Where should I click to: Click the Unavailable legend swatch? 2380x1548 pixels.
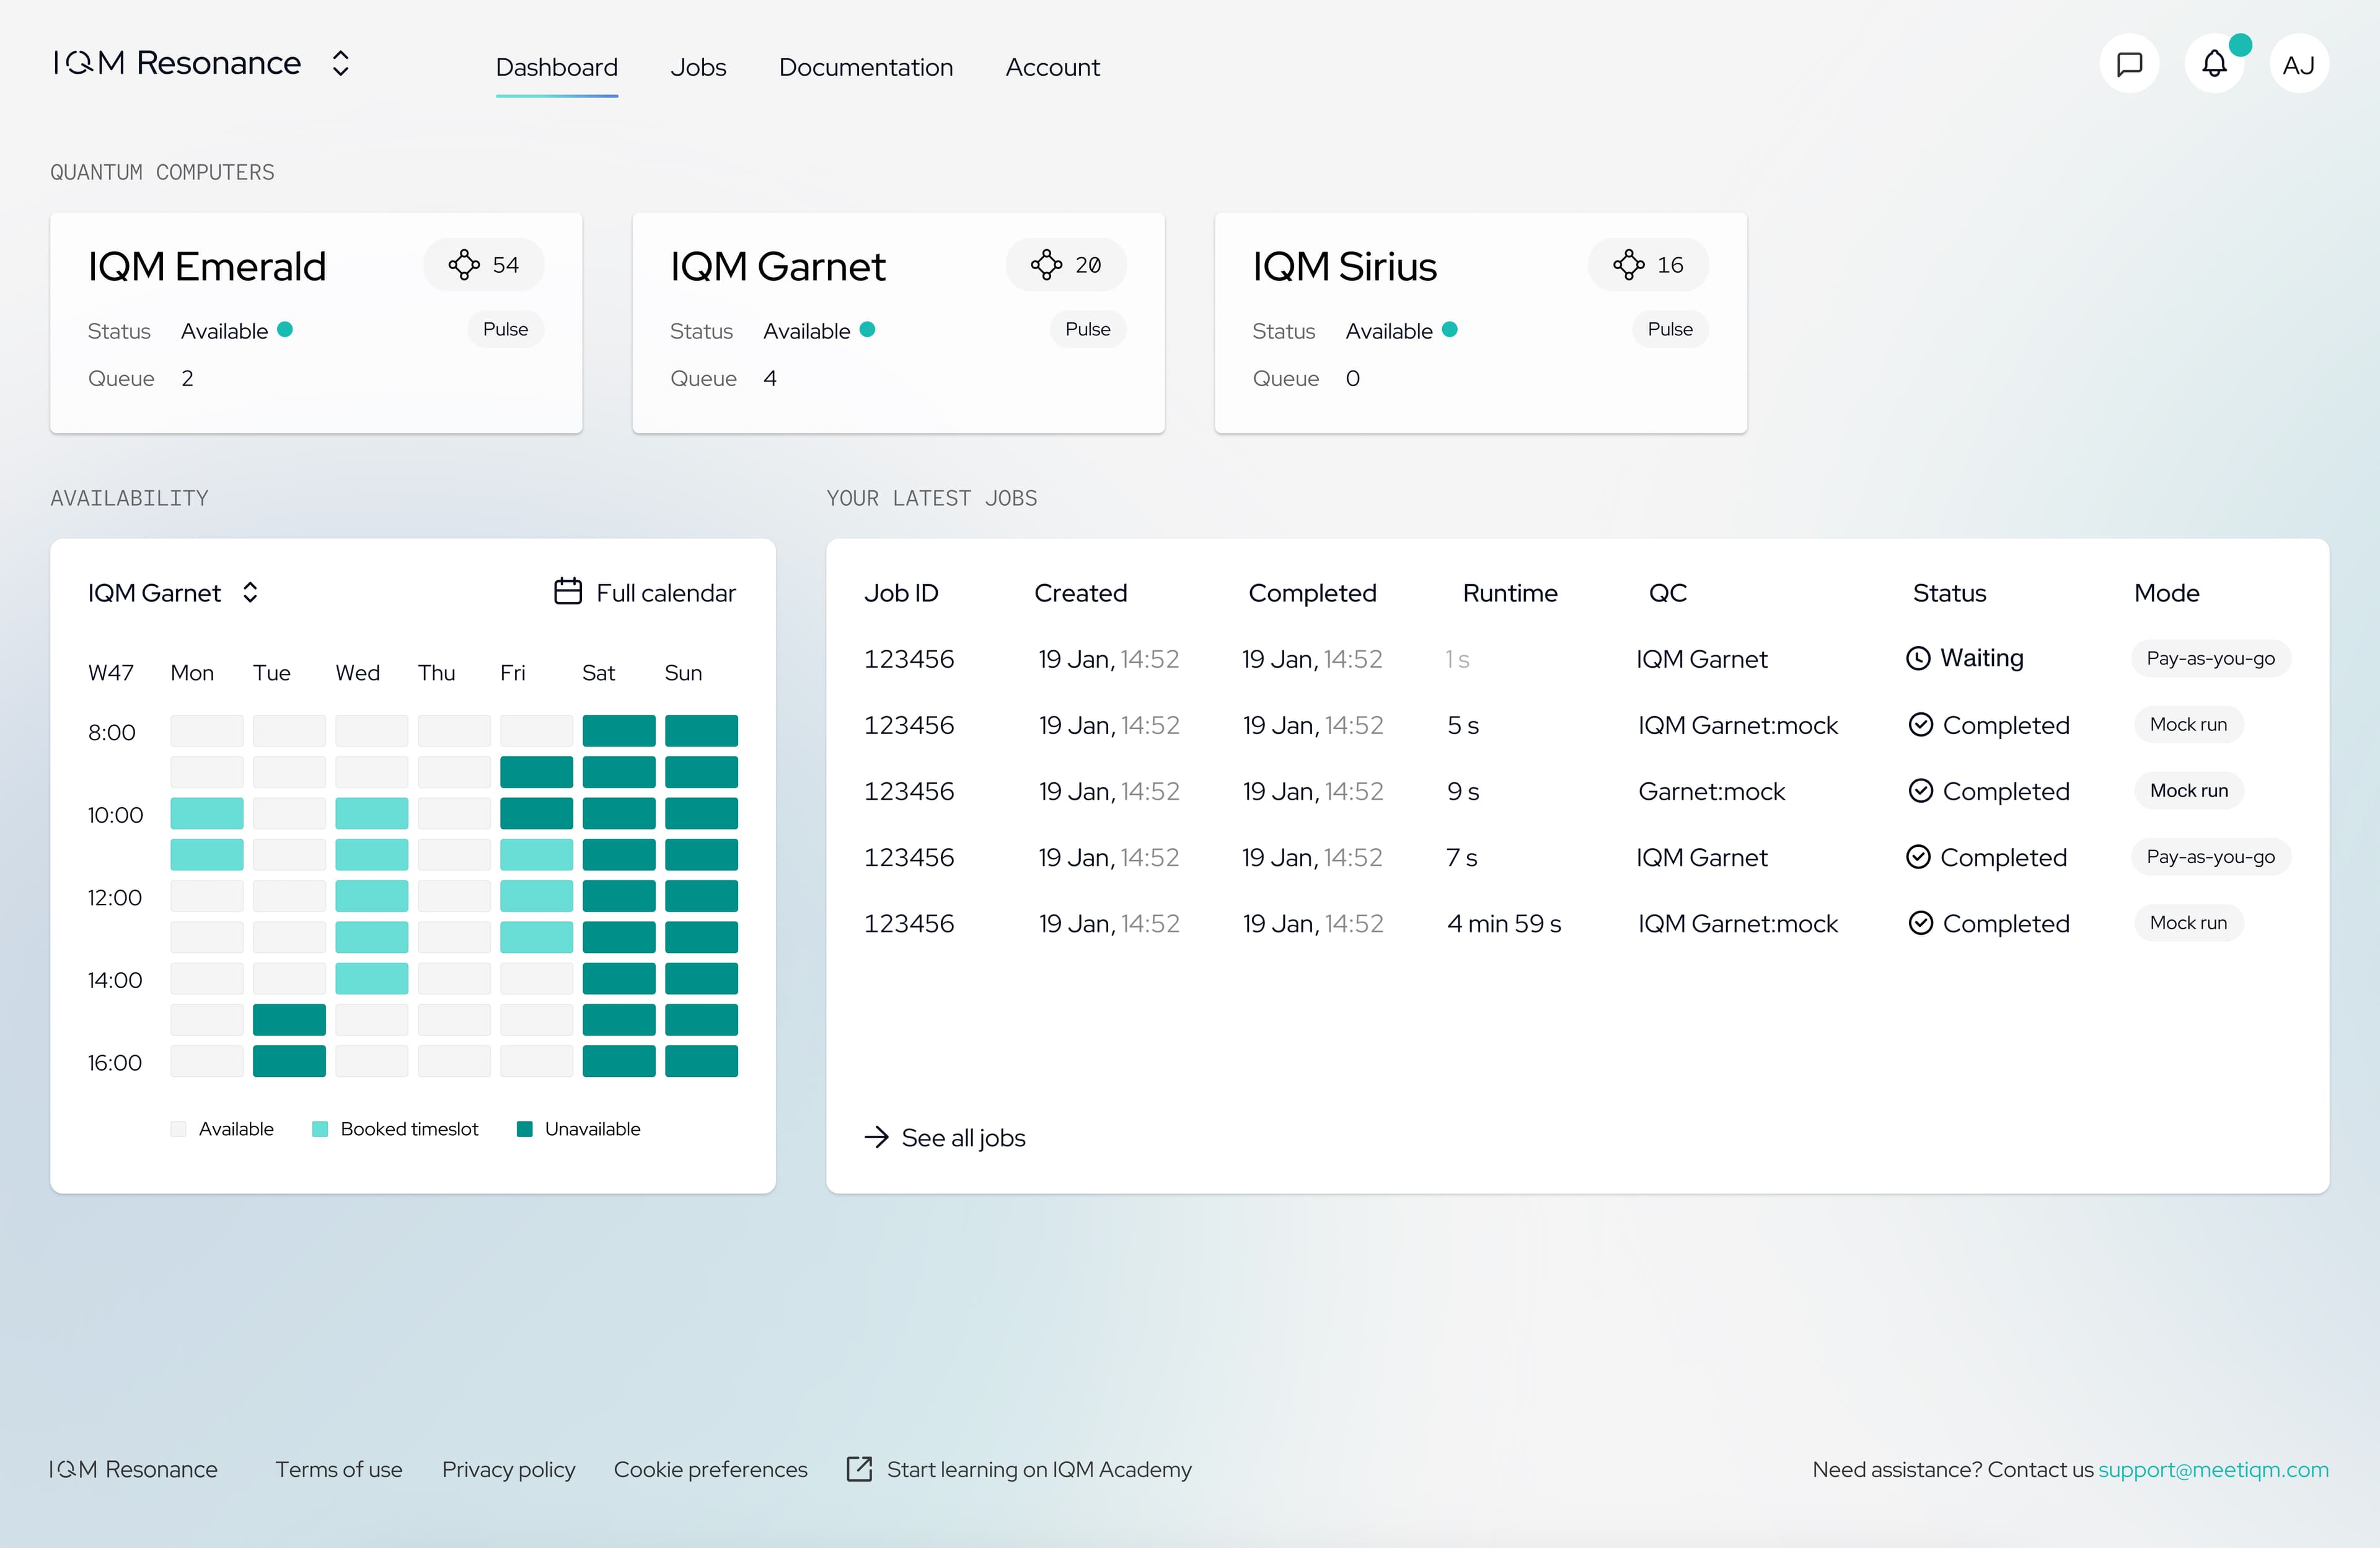524,1128
